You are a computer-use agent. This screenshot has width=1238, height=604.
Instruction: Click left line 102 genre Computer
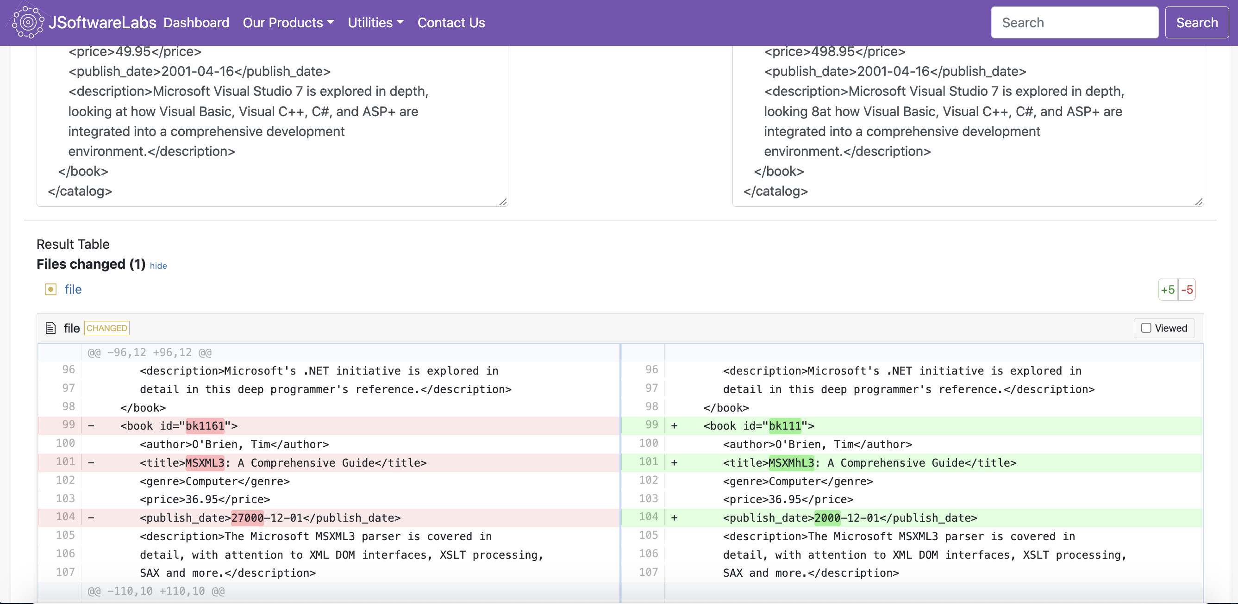[215, 481]
